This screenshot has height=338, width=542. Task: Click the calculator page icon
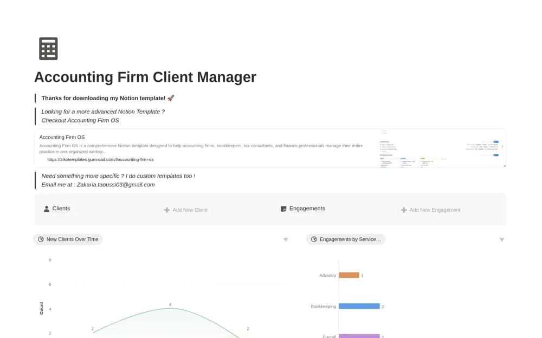[x=48, y=49]
